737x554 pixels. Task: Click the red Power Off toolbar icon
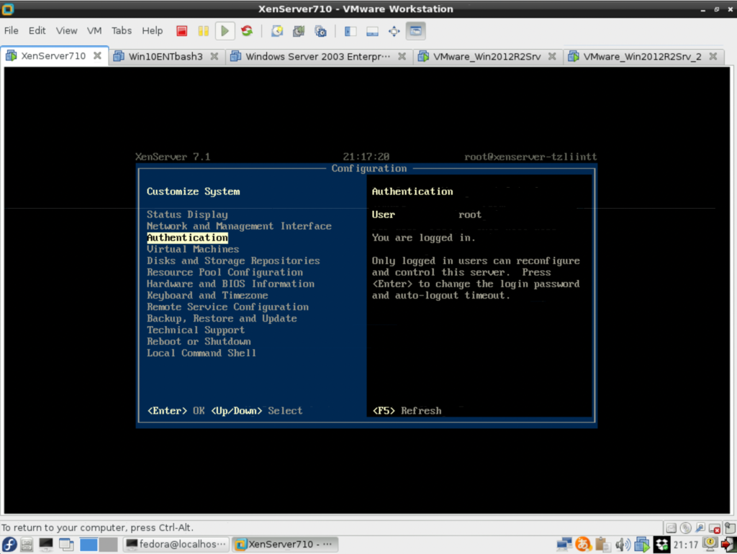pyautogui.click(x=182, y=31)
